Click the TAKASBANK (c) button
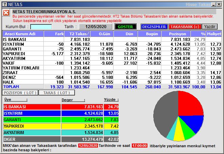 [185, 27]
